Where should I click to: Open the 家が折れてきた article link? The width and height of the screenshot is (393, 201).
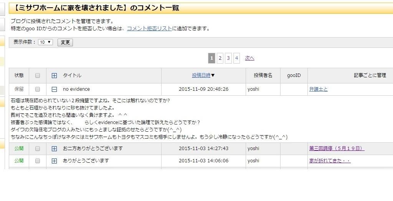click(330, 161)
